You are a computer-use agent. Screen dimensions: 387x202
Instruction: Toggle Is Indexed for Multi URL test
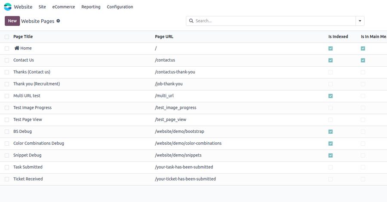pyautogui.click(x=330, y=96)
